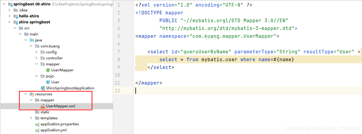Click the application.yml file icon
This screenshot has width=362, height=134.
(37, 130)
